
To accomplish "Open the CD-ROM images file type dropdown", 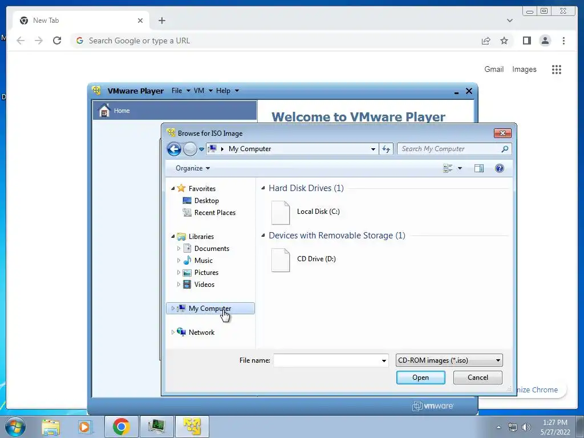I will [449, 360].
